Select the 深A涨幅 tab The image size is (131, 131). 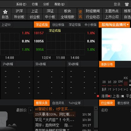tap(40, 64)
